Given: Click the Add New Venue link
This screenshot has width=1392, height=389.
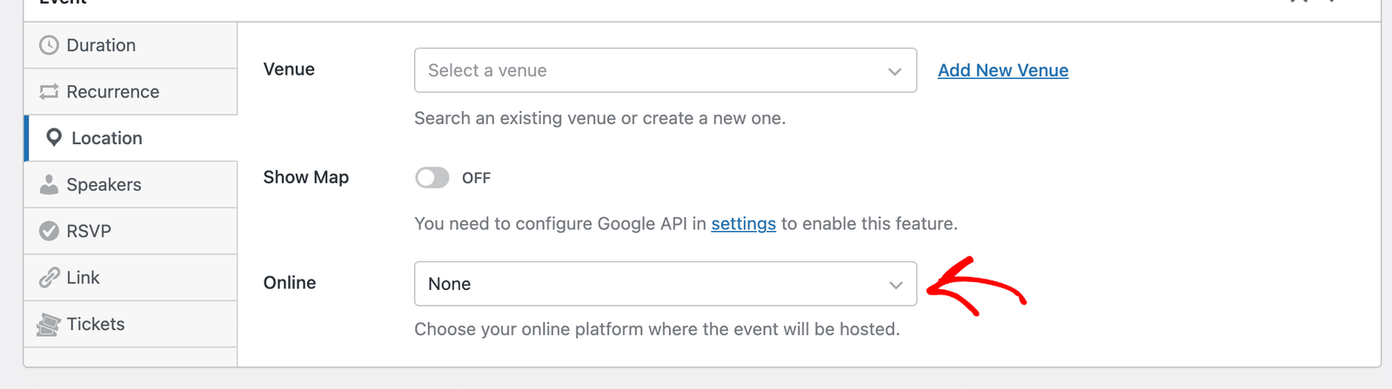Looking at the screenshot, I should click(1003, 70).
